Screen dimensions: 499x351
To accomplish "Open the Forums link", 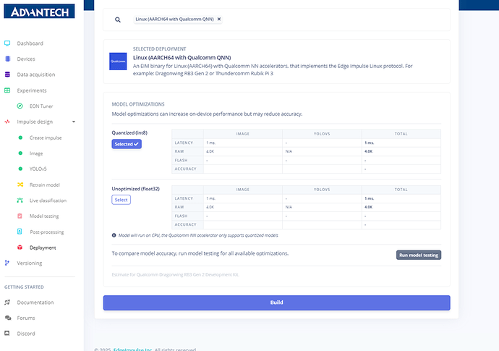I will [26, 318].
